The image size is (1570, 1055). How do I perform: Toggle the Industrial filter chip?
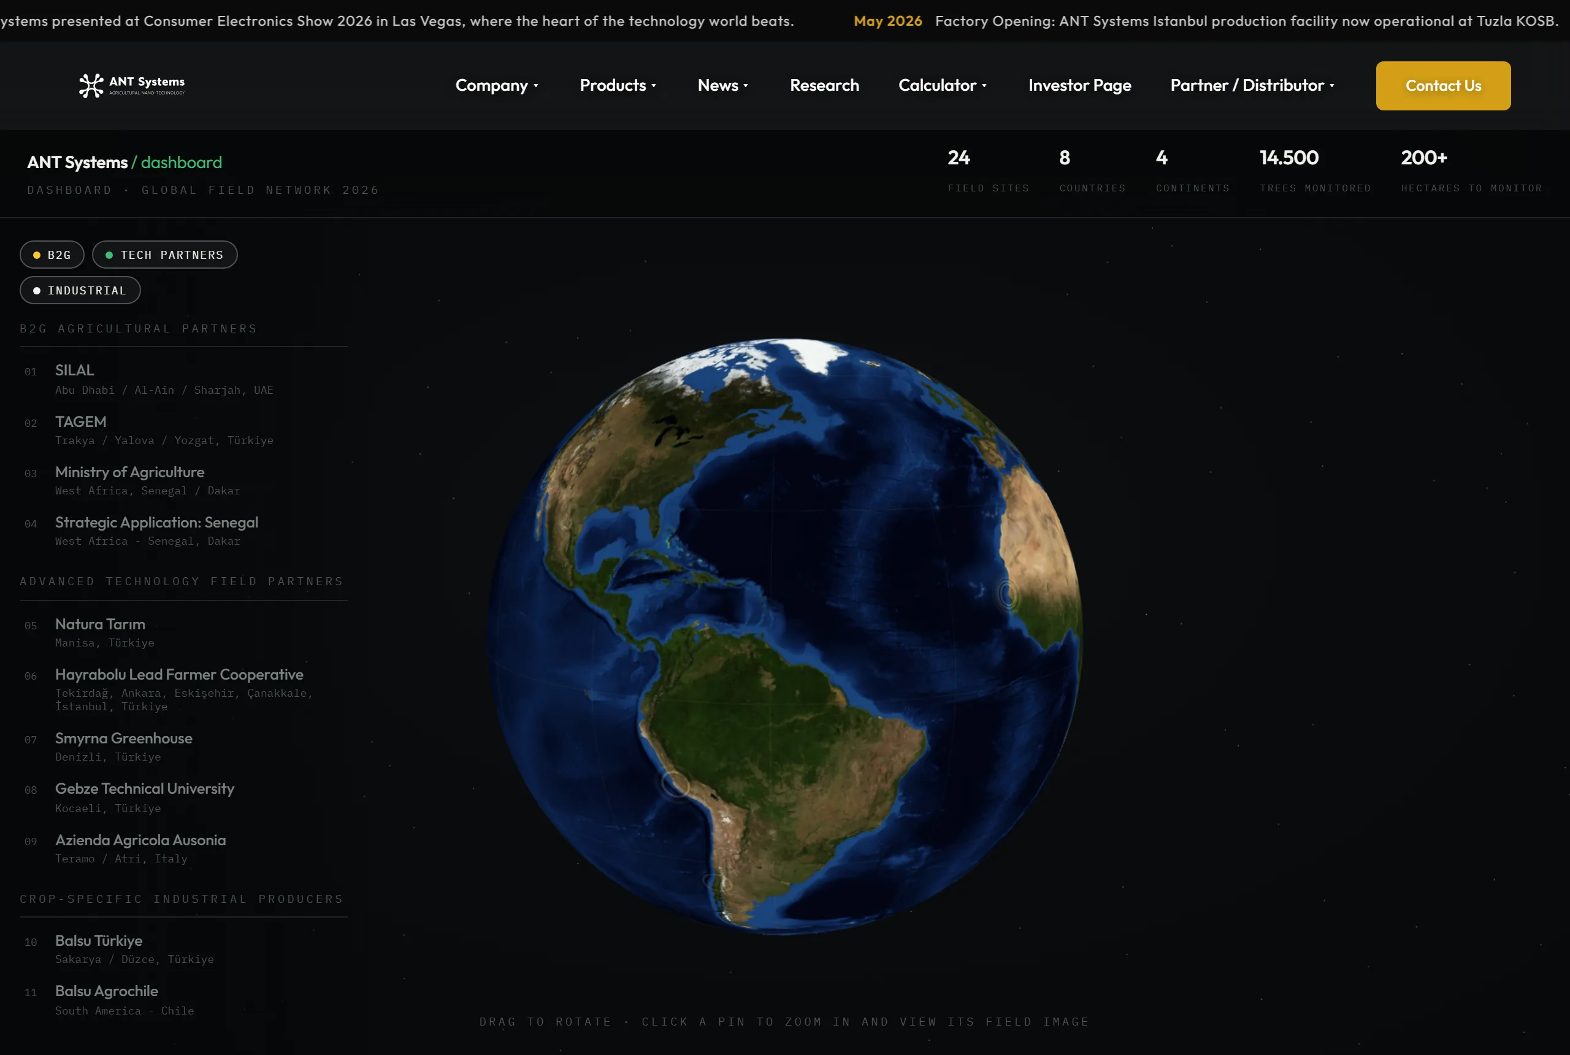click(x=80, y=290)
